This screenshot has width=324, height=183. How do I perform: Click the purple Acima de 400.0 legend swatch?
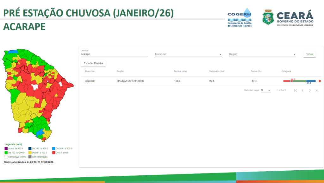coord(6,148)
